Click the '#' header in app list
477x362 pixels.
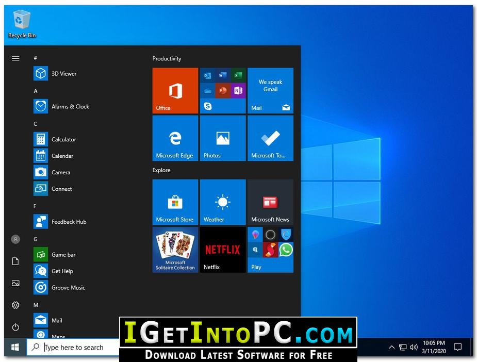(35, 57)
